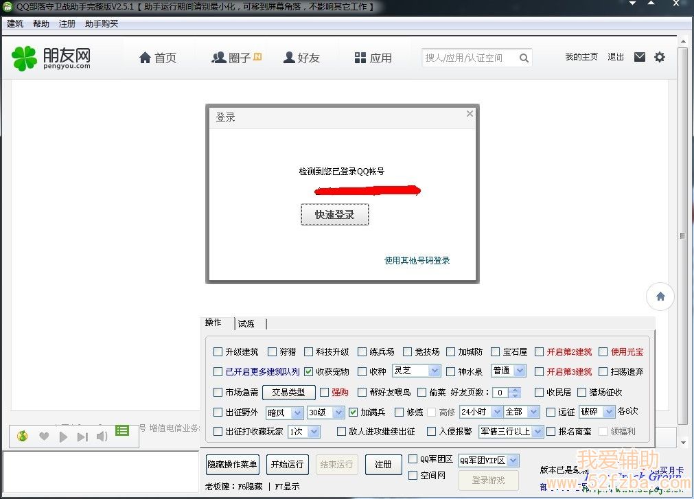The image size is (694, 499).
Task: Toggle the 加满兵 checkbox
Action: [354, 413]
